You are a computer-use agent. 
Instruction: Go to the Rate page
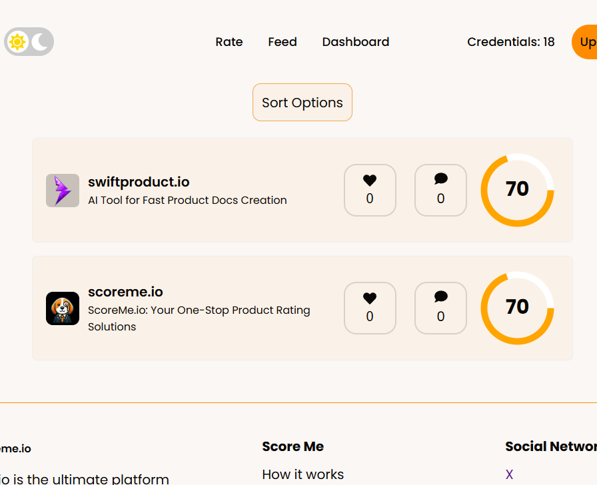tap(229, 42)
